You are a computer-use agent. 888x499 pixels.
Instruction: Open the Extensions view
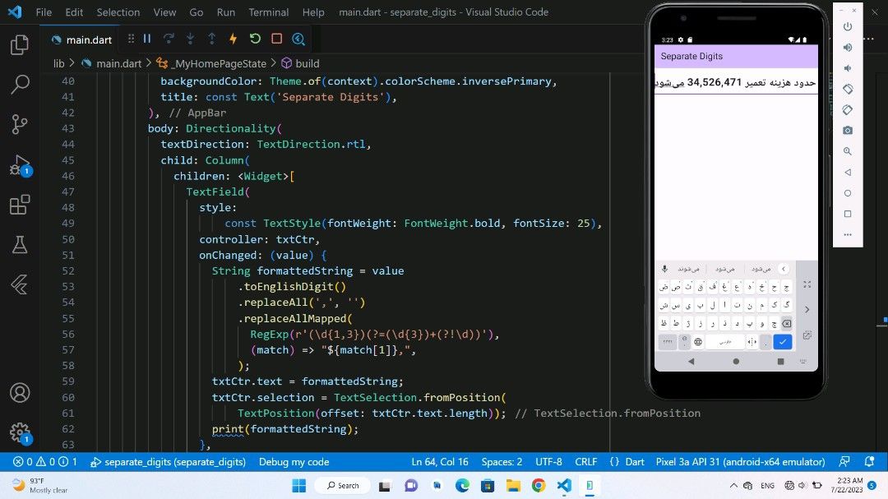coord(20,205)
